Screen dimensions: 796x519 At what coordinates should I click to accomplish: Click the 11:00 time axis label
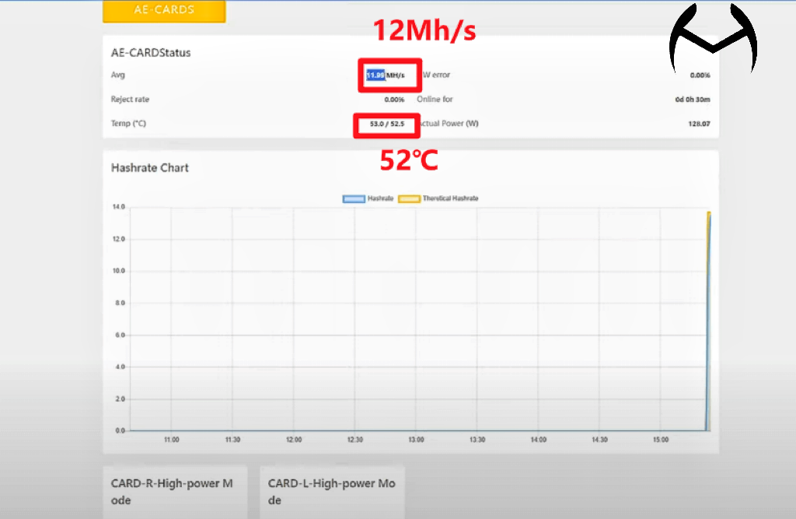(172, 440)
